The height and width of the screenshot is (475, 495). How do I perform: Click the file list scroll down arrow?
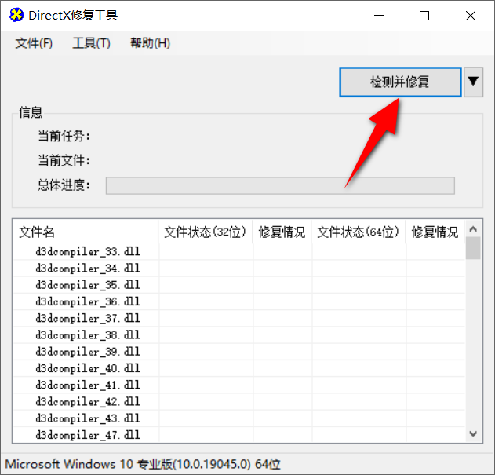(x=473, y=434)
